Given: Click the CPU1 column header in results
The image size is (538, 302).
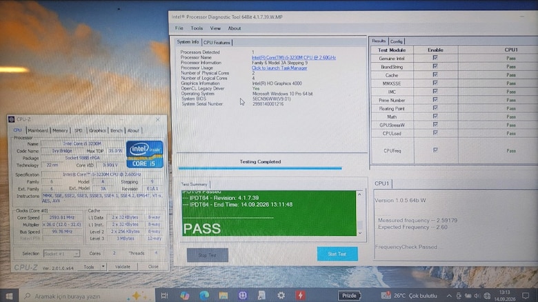Looking at the screenshot, I should point(511,50).
